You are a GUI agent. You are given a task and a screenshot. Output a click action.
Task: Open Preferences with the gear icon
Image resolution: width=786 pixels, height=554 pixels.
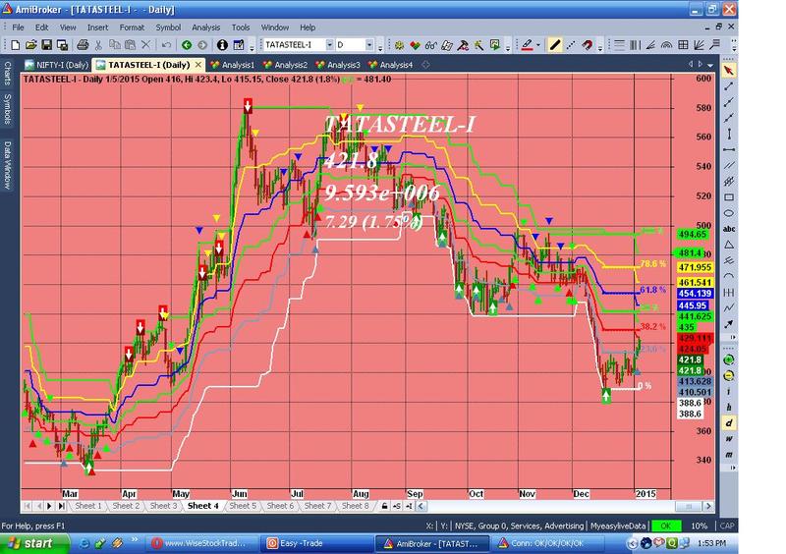click(x=400, y=45)
